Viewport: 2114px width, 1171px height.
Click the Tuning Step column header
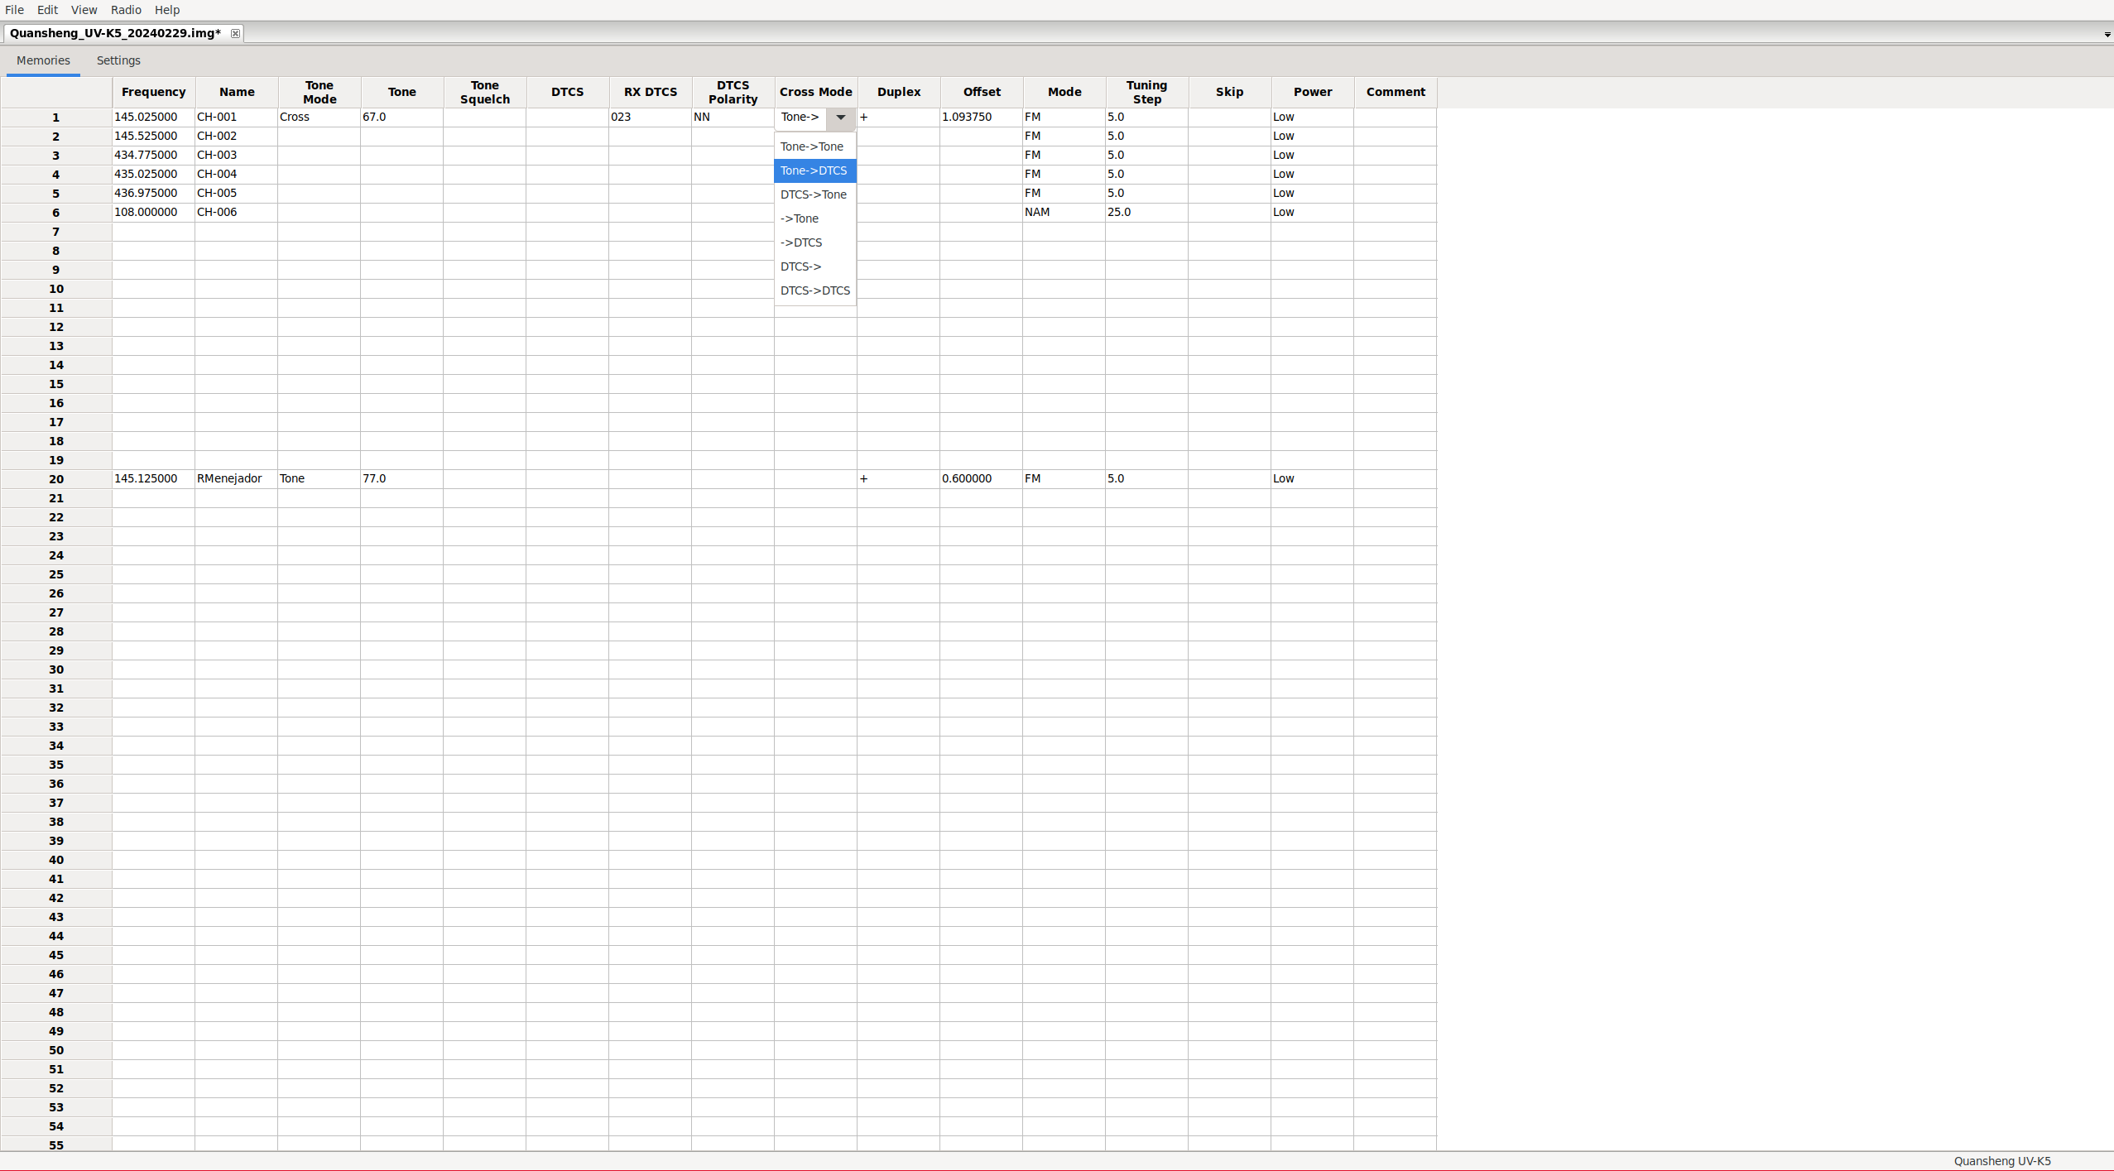point(1146,92)
